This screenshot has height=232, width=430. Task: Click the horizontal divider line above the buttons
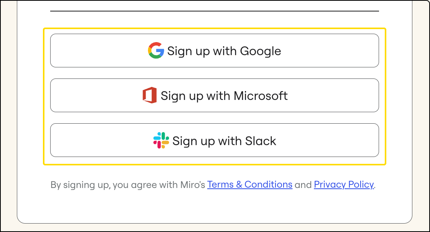215,11
